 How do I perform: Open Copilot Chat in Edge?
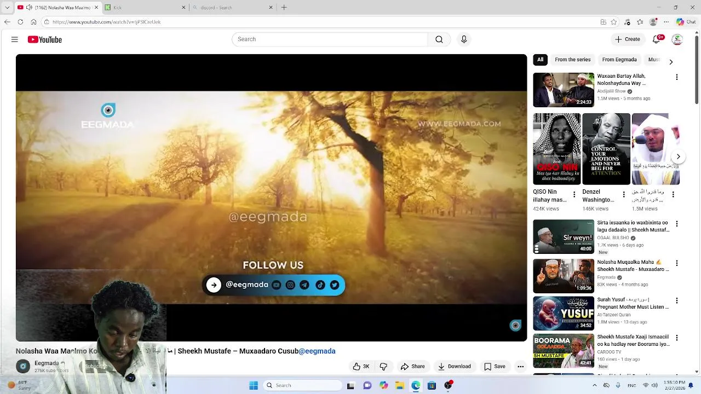coord(686,22)
